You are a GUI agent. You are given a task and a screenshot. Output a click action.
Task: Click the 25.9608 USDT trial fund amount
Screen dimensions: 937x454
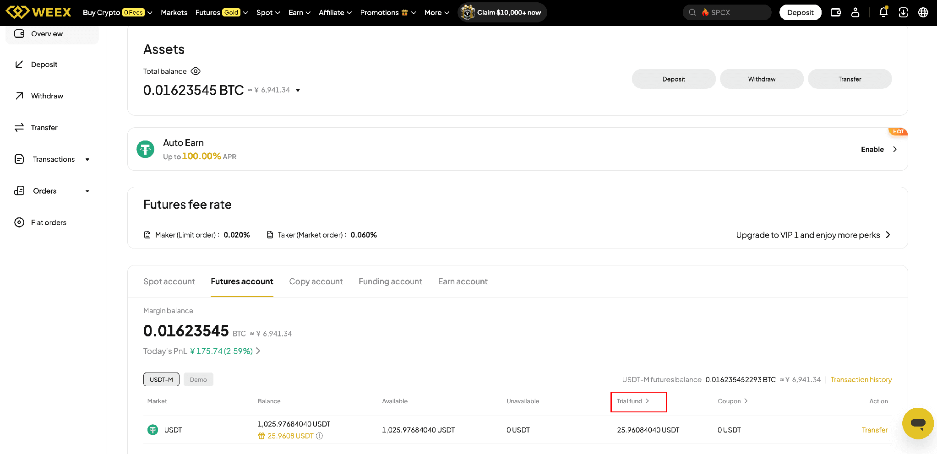[x=290, y=436]
